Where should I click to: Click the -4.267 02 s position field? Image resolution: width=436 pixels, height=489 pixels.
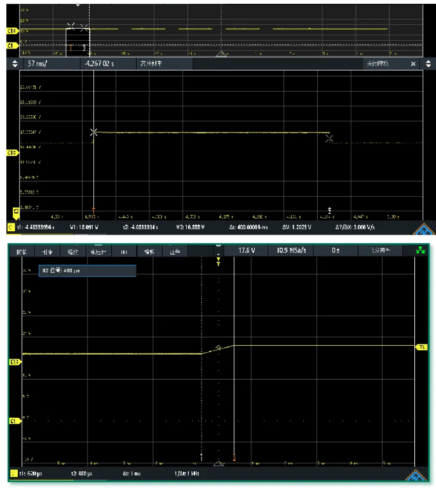point(101,64)
